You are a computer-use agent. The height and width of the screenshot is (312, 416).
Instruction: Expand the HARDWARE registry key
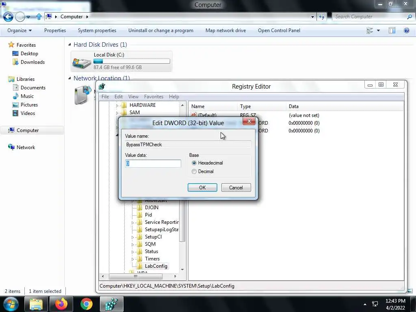click(x=117, y=106)
